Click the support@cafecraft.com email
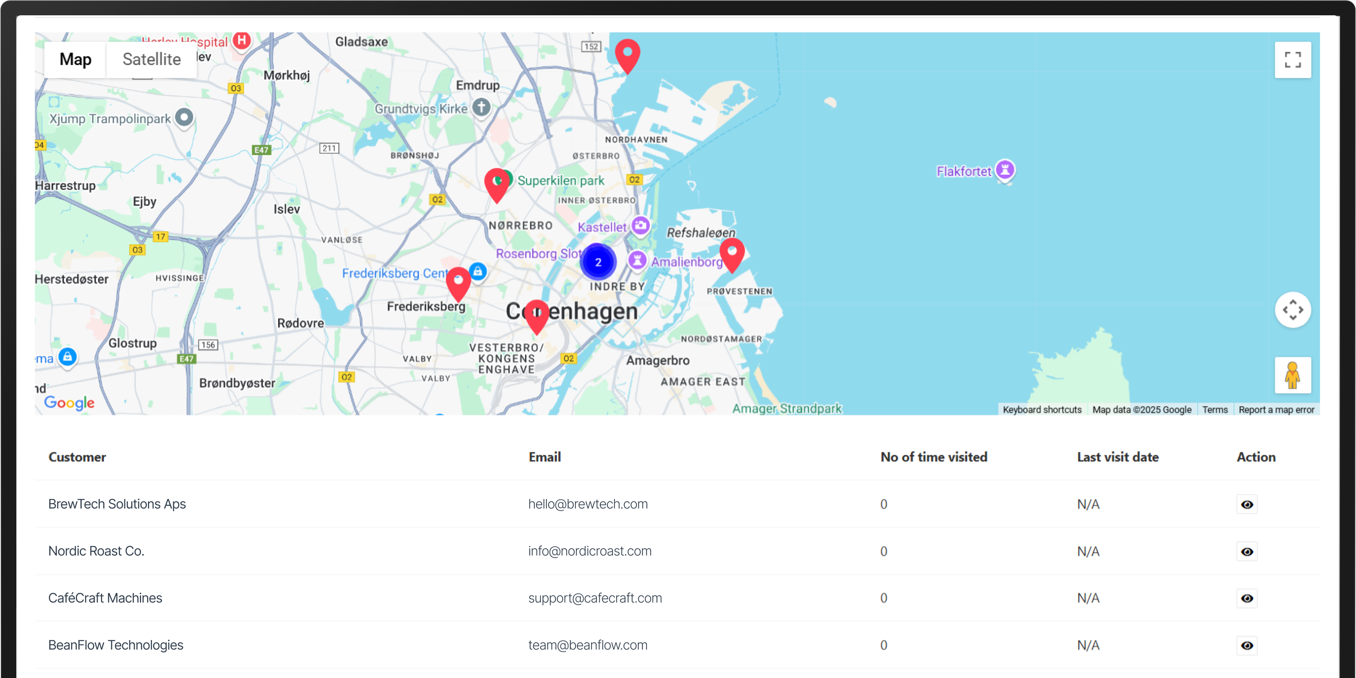Screen dimensions: 1356x678 (595, 598)
